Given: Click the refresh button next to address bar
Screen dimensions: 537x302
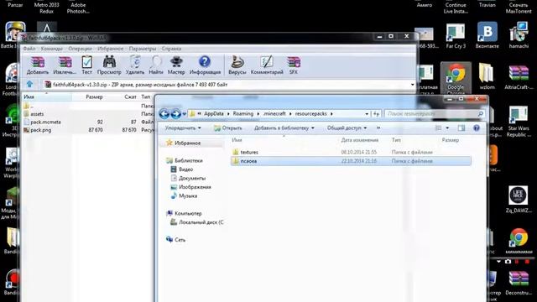Looking at the screenshot, I should [376, 114].
